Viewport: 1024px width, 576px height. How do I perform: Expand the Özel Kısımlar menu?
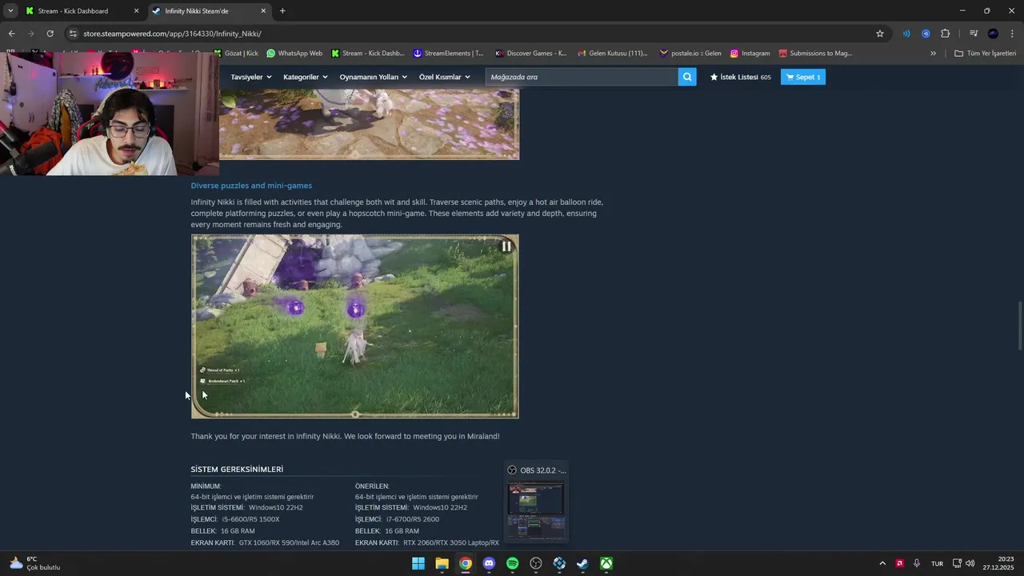pyautogui.click(x=445, y=77)
